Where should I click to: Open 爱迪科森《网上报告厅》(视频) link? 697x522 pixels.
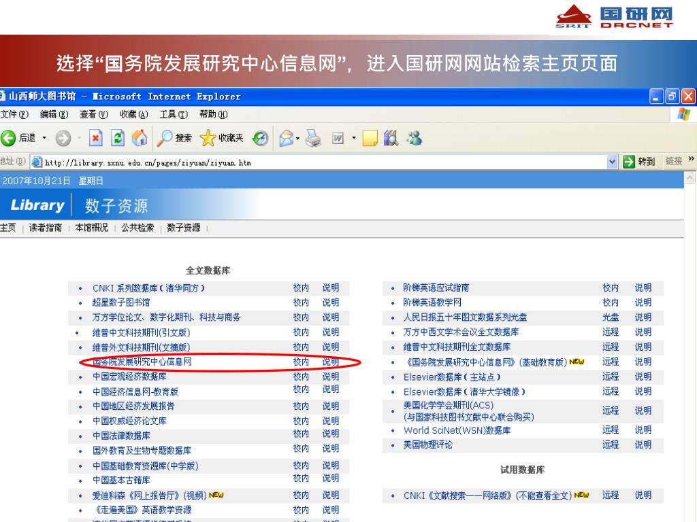149,495
